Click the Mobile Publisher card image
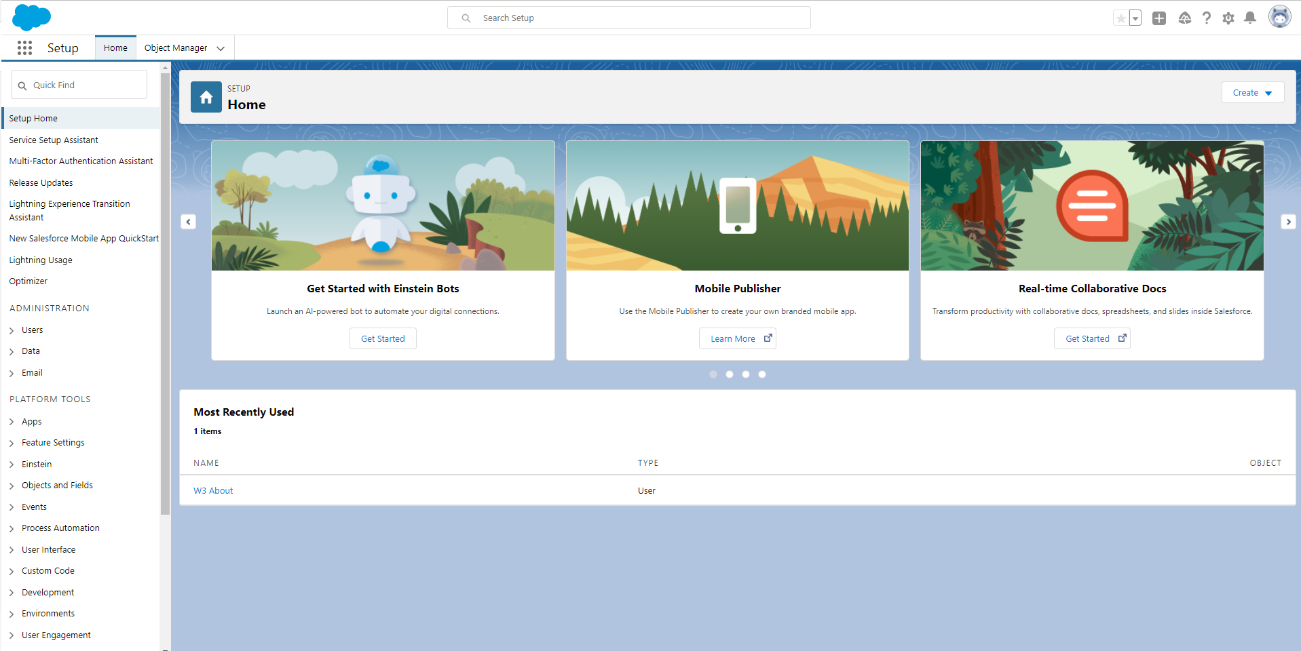The image size is (1301, 651). [737, 205]
